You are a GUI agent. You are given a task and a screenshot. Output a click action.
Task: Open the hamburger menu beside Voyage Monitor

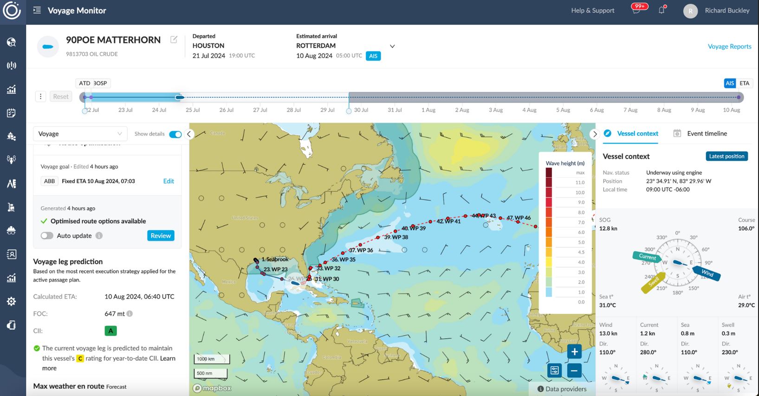pyautogui.click(x=37, y=10)
